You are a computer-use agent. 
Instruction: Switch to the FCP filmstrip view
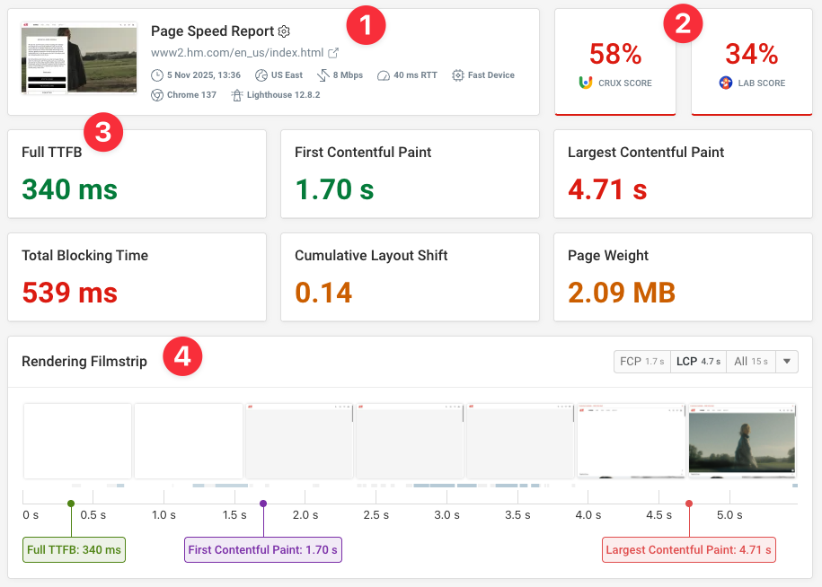click(x=641, y=361)
